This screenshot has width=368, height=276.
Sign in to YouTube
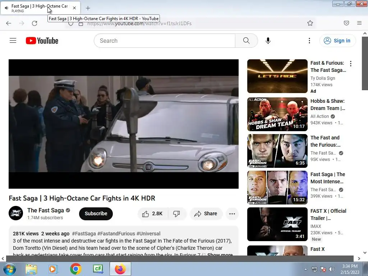pos(337,41)
